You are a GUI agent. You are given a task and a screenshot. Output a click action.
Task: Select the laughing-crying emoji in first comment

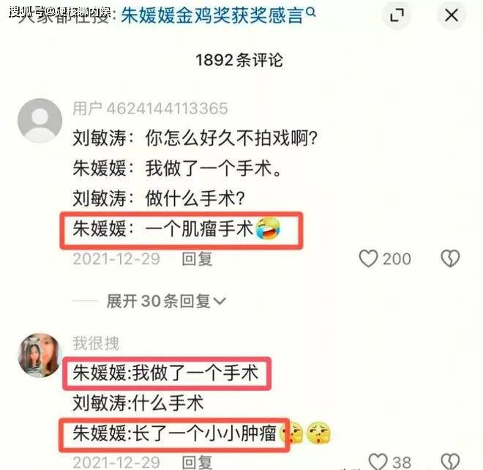click(268, 229)
